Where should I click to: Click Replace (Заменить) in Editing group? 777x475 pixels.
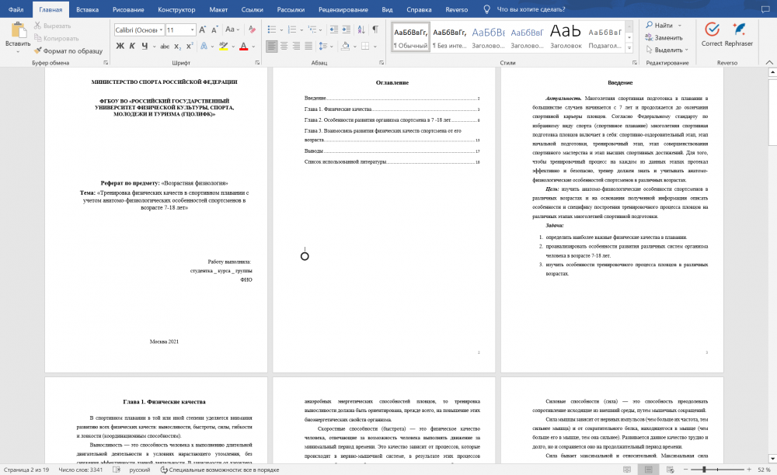pyautogui.click(x=664, y=37)
